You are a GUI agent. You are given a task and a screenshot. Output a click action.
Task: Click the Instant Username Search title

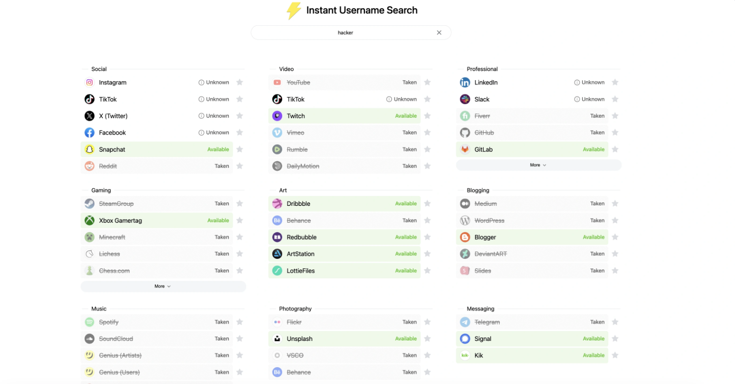[362, 10]
